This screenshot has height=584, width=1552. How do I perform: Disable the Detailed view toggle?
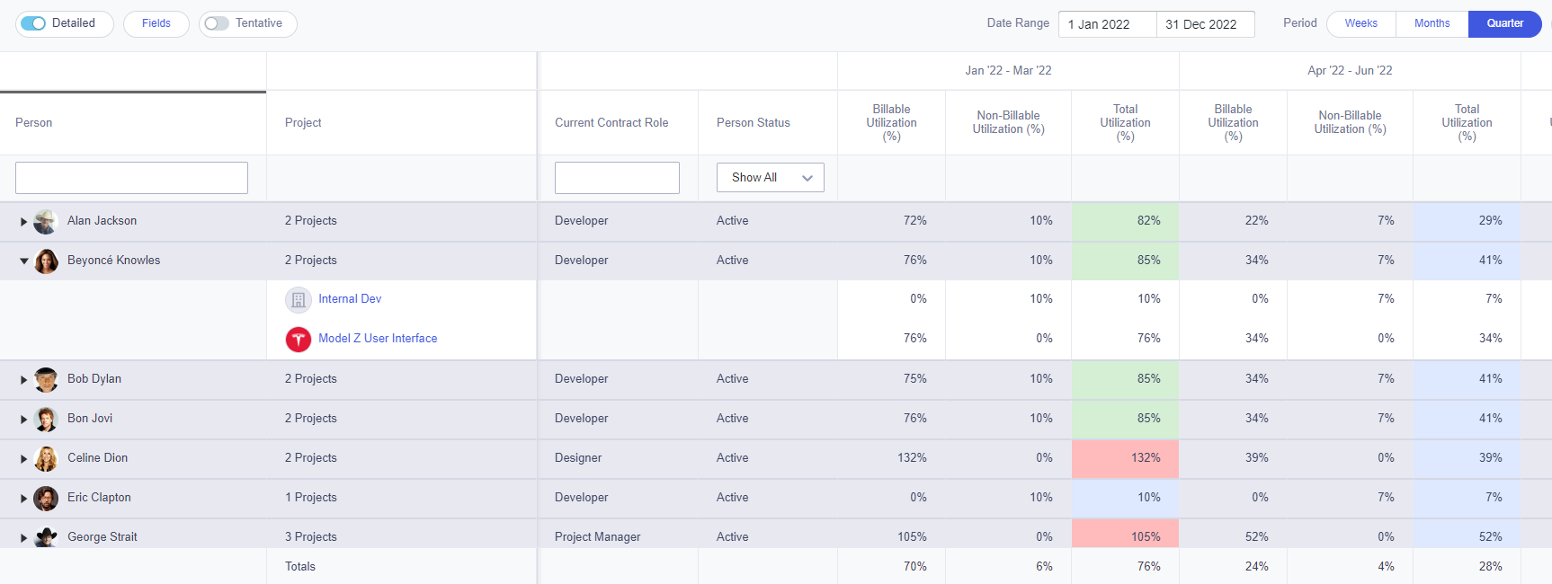(34, 23)
